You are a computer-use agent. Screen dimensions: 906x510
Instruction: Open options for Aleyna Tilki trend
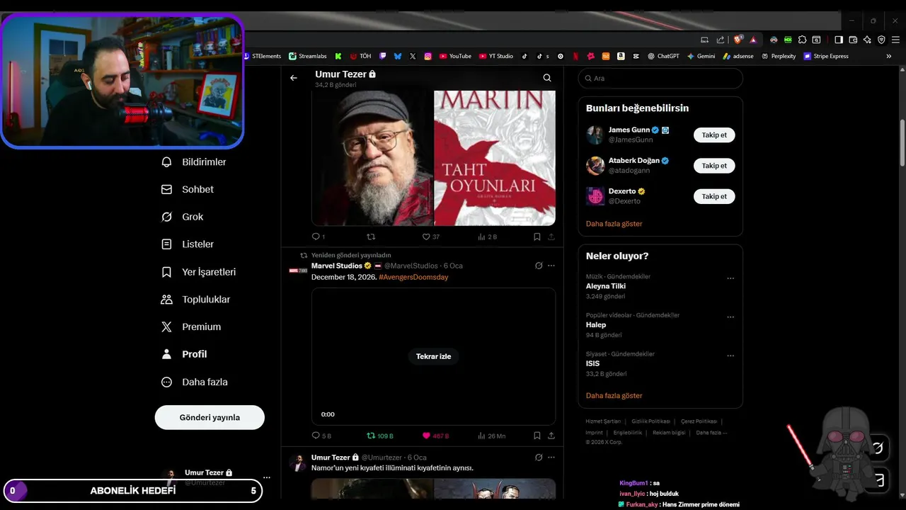pos(730,278)
